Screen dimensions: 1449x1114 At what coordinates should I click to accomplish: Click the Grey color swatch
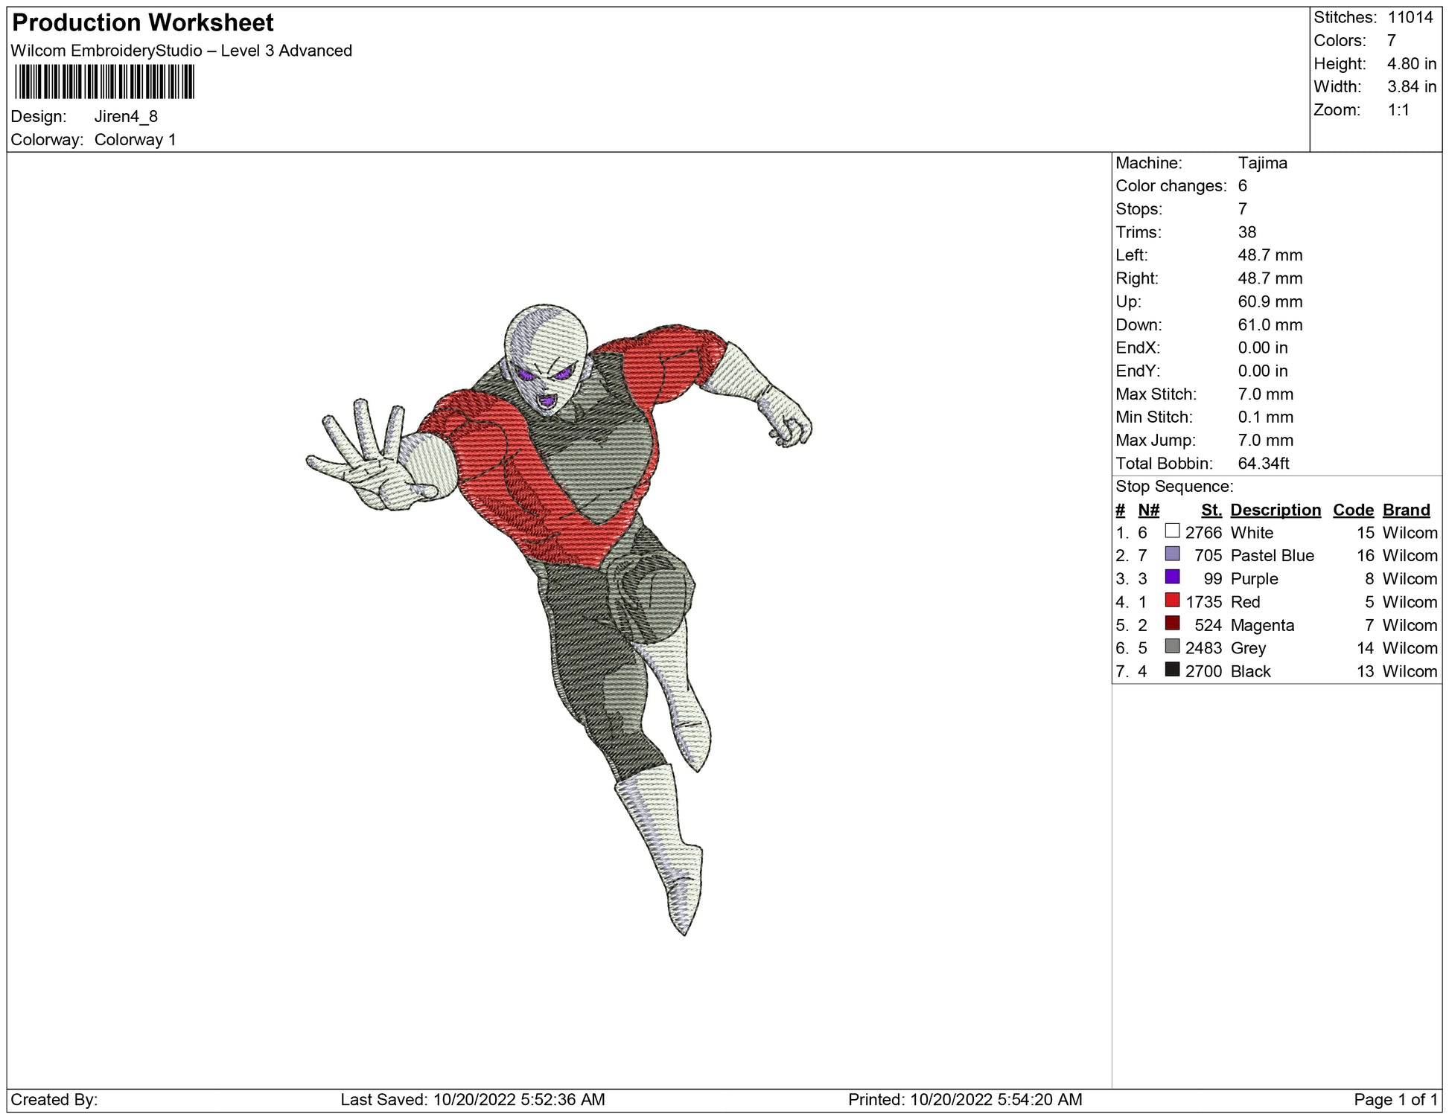1172,647
